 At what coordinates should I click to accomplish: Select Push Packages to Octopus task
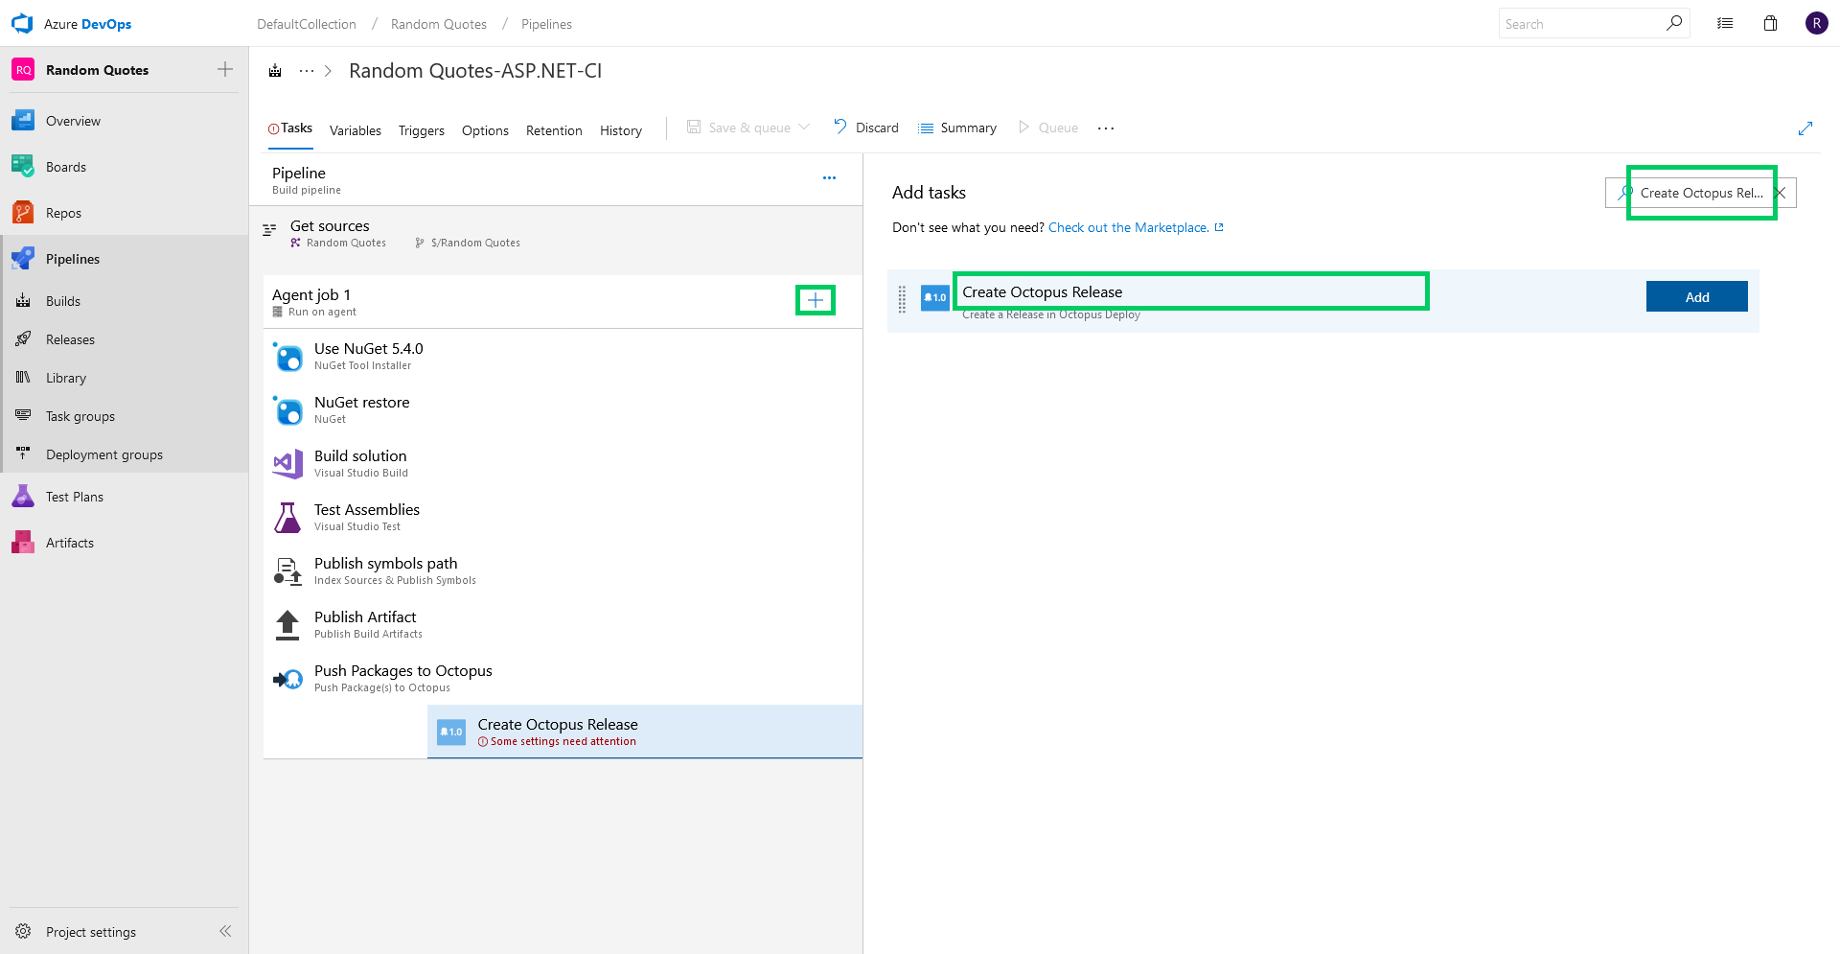tap(563, 679)
